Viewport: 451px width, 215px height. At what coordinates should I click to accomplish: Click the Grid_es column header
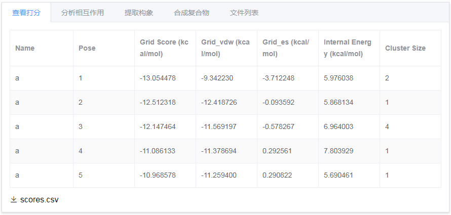(x=286, y=48)
